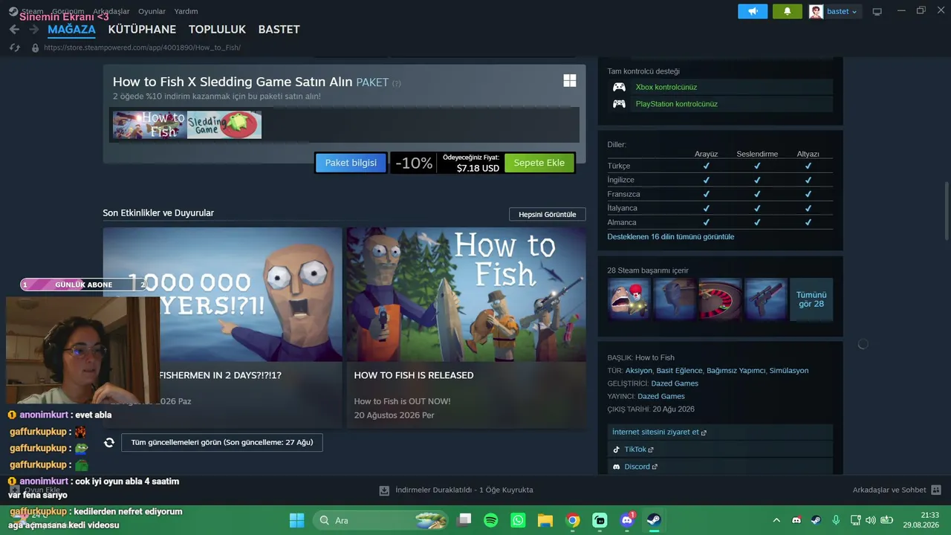
Task: Open the Sledding Game package thumbnail
Action: 224,125
